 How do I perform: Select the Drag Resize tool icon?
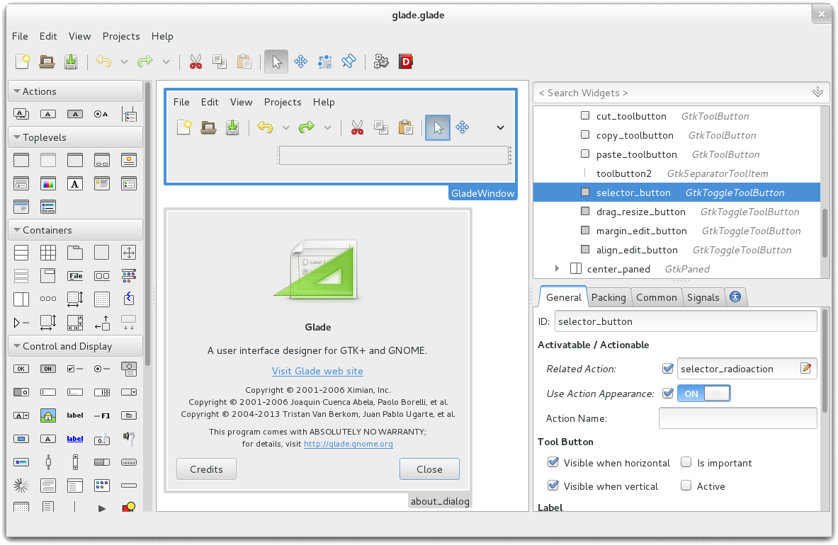[x=301, y=62]
